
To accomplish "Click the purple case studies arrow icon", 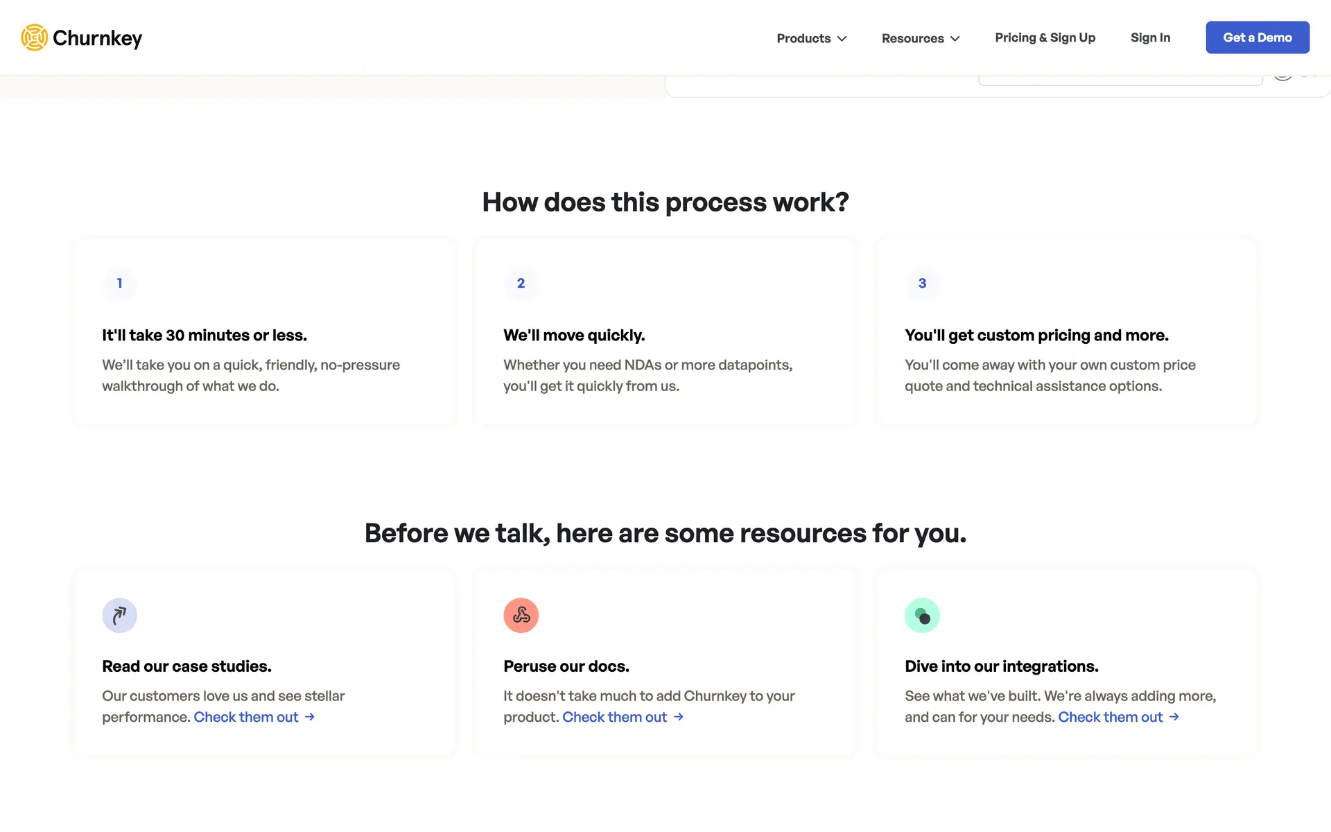I will [119, 615].
